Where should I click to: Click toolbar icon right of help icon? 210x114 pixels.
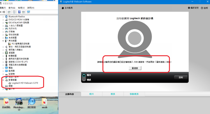pyautogui.click(x=23, y=12)
